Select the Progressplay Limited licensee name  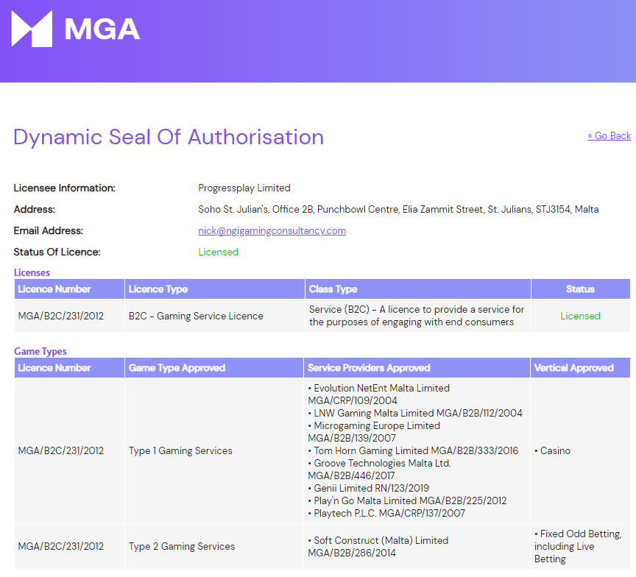244,188
